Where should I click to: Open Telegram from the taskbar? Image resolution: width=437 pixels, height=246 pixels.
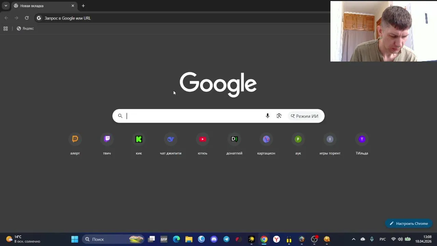tap(226, 239)
